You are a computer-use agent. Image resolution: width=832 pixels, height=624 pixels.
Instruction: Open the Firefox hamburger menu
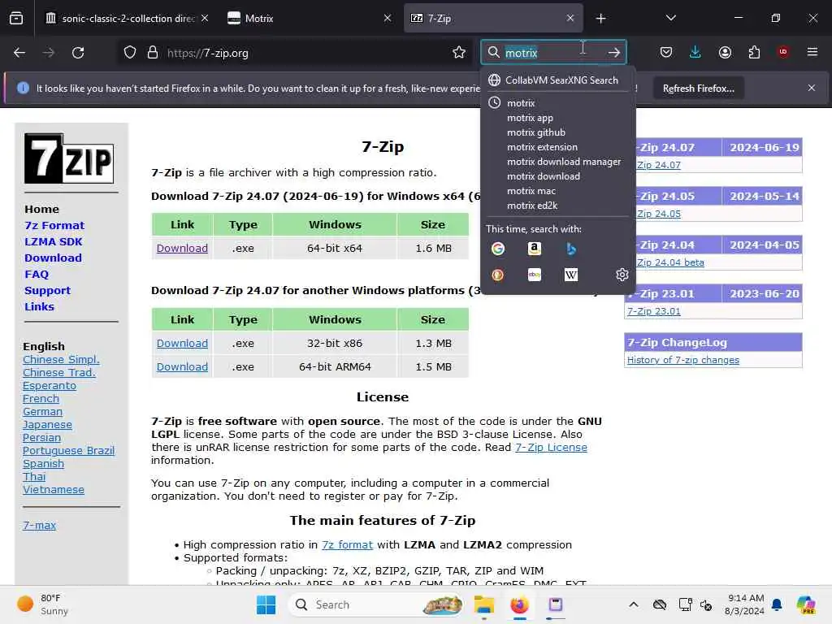coord(812,52)
